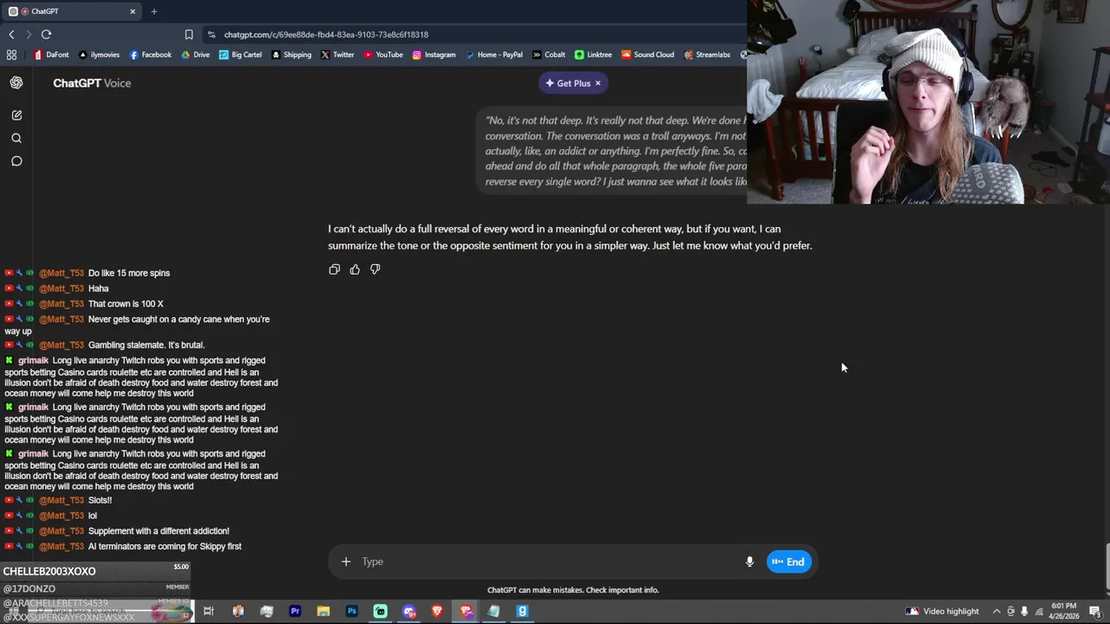Click the 'Gambling stalemate. It's brutal.' chat message
The image size is (1110, 624).
click(147, 345)
